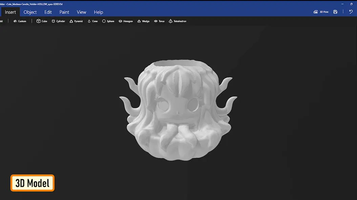This screenshot has height=200, width=357.
Task: Open the Help menu tab
Action: [x=98, y=12]
